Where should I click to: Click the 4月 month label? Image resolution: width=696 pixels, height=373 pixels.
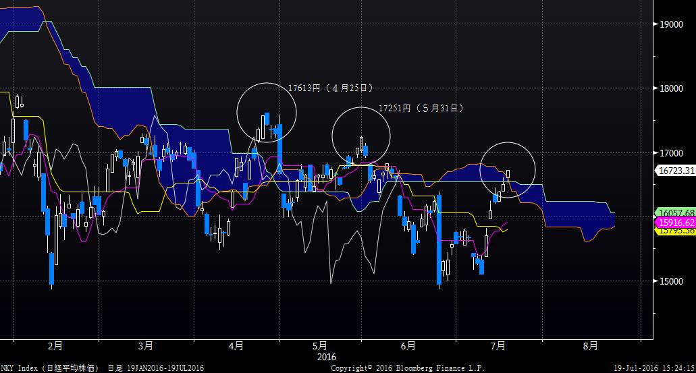(x=236, y=346)
